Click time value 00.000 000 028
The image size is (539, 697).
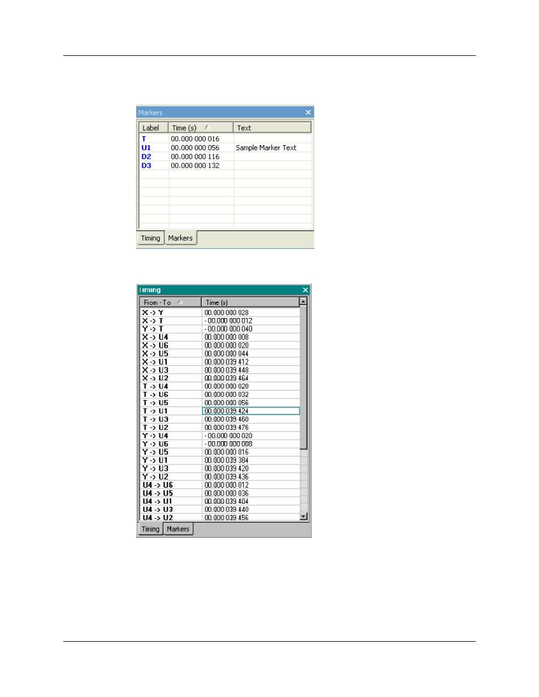(x=227, y=313)
